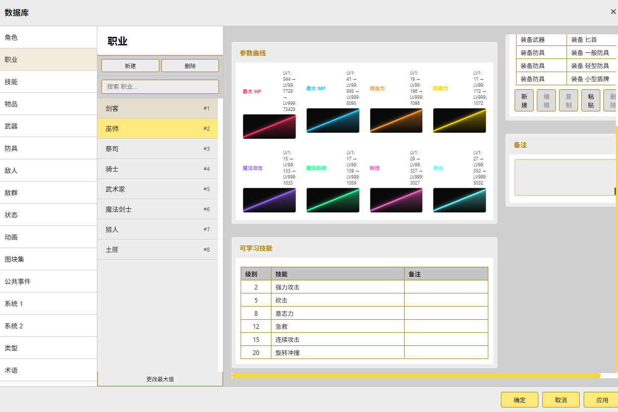This screenshot has height=412, width=618.
Task: Click the horizontal yellow scrollbar
Action: point(416,376)
